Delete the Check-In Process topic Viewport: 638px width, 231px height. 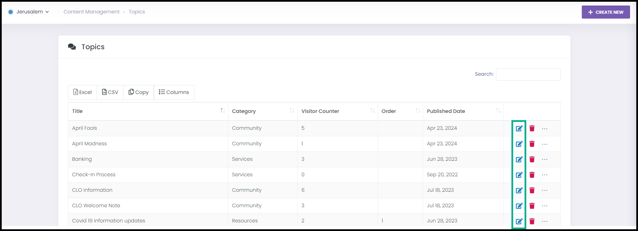pyautogui.click(x=532, y=175)
